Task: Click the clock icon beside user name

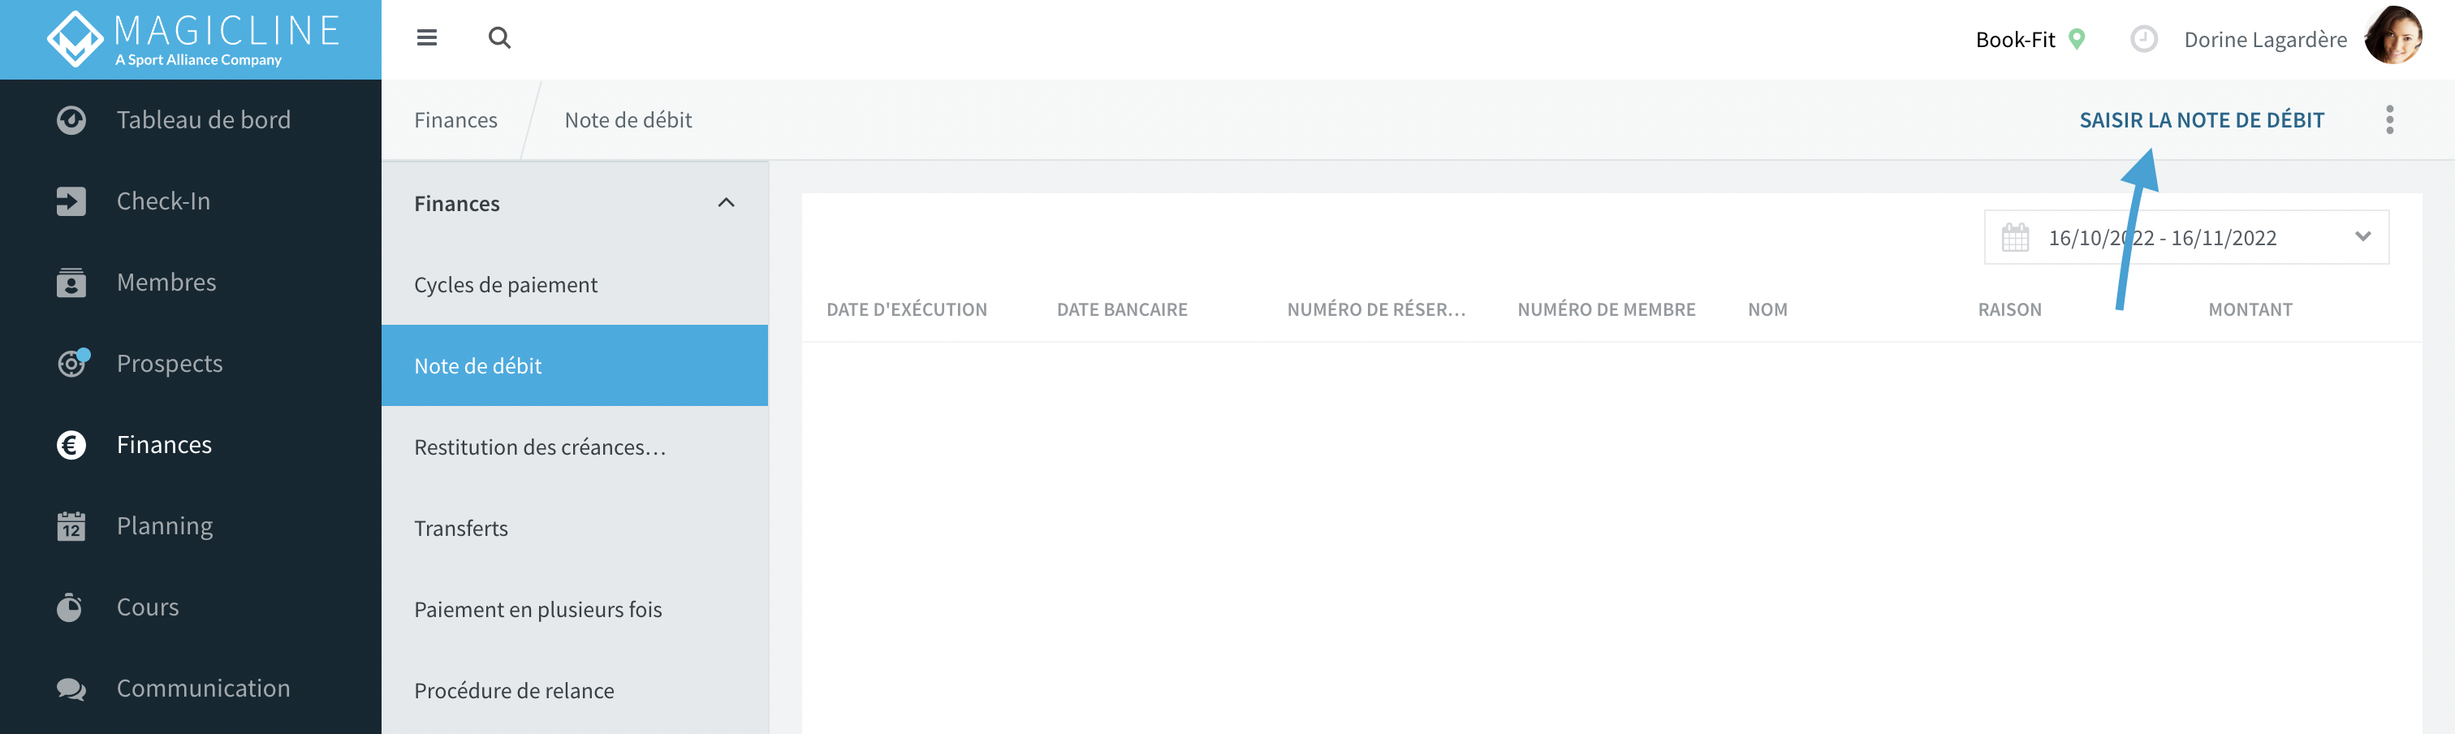Action: point(2143,39)
